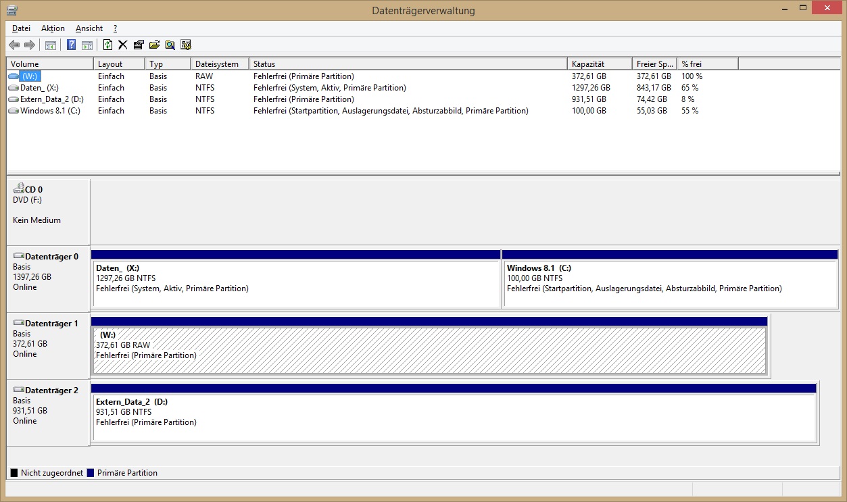Open Properties toolbar icon
Screen dimensions: 847x502
click(139, 45)
